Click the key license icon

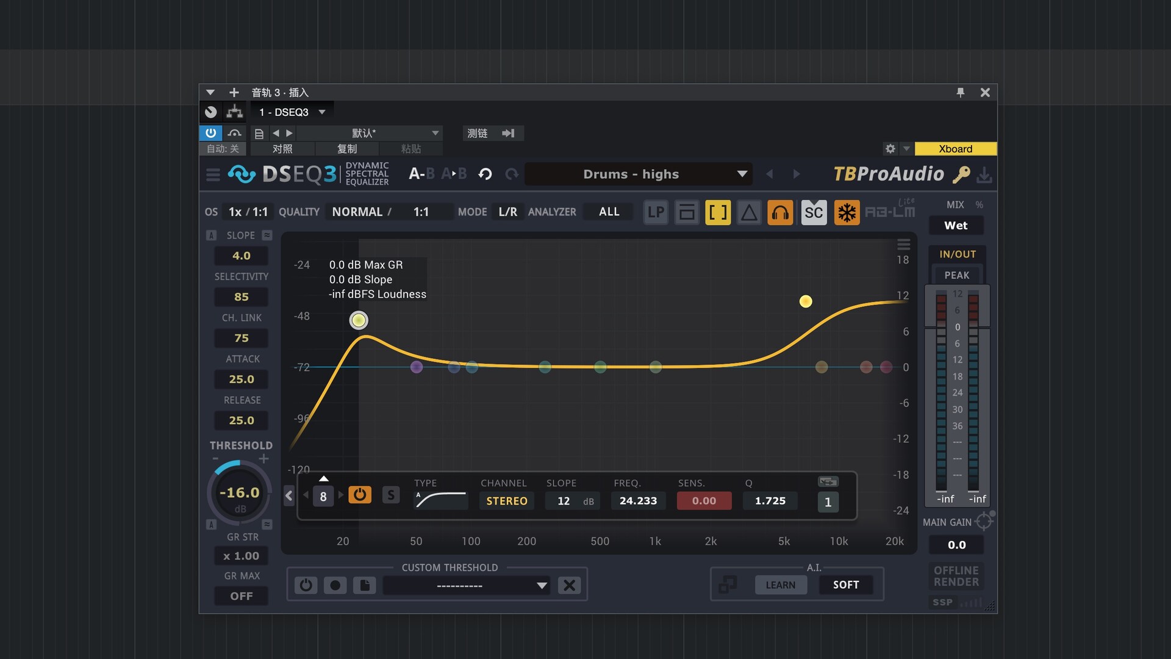click(961, 175)
